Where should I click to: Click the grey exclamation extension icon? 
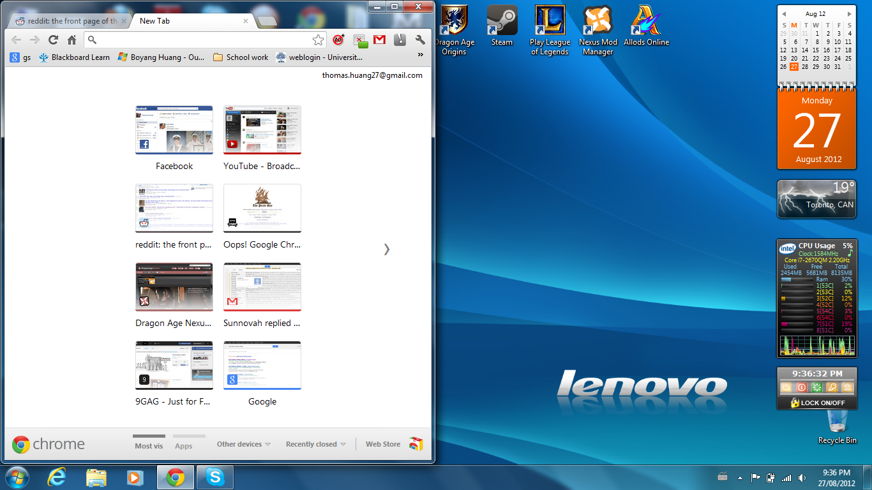click(400, 40)
